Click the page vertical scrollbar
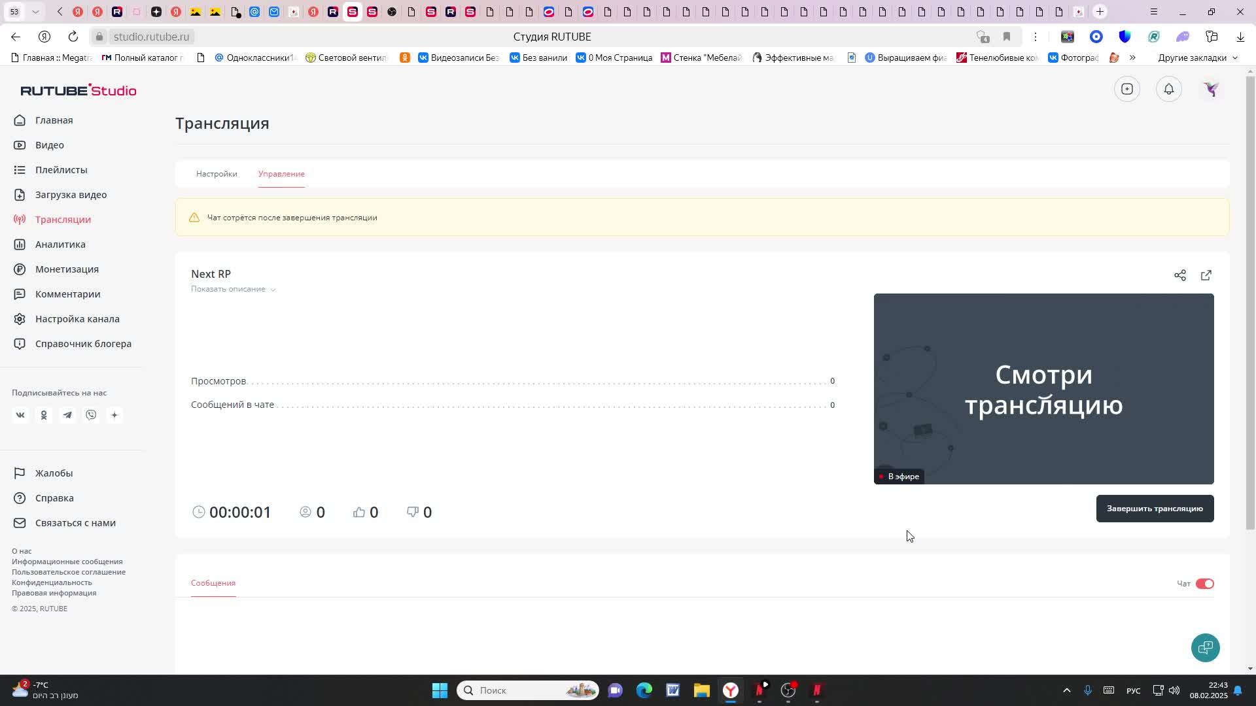This screenshot has height=706, width=1256. 1250,301
